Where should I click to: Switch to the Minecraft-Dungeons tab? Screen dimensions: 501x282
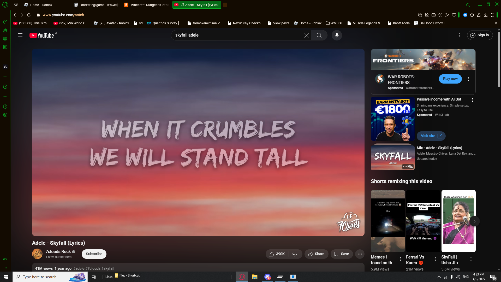click(146, 5)
